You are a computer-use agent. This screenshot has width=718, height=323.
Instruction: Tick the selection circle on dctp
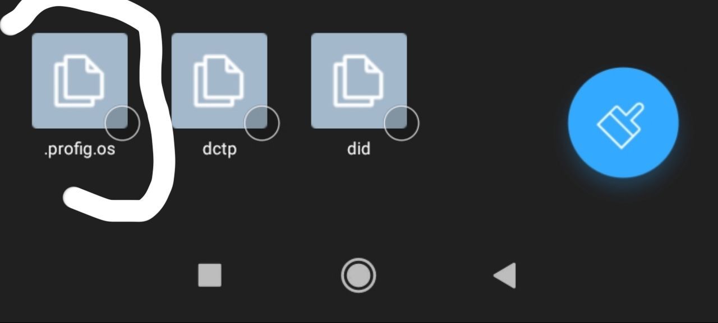pyautogui.click(x=262, y=123)
